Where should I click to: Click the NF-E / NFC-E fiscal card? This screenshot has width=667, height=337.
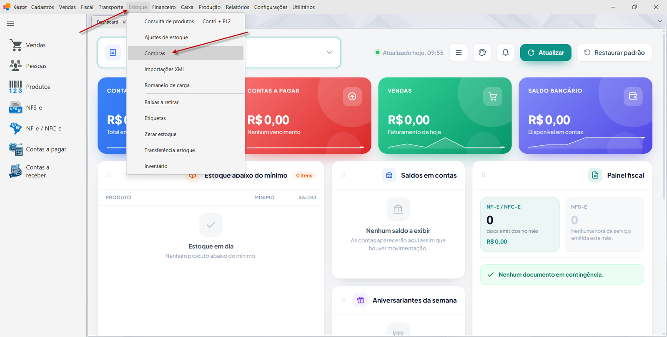(x=520, y=225)
